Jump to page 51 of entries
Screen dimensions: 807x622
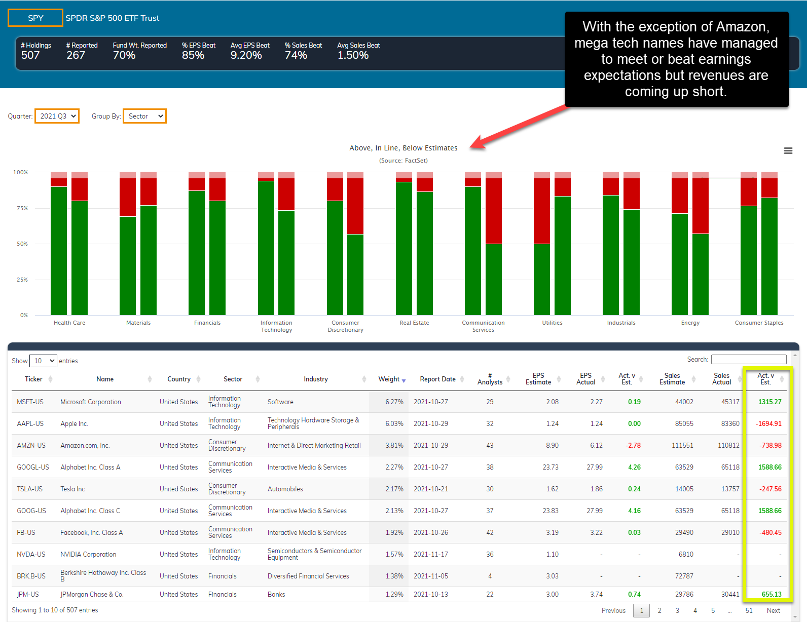(749, 610)
